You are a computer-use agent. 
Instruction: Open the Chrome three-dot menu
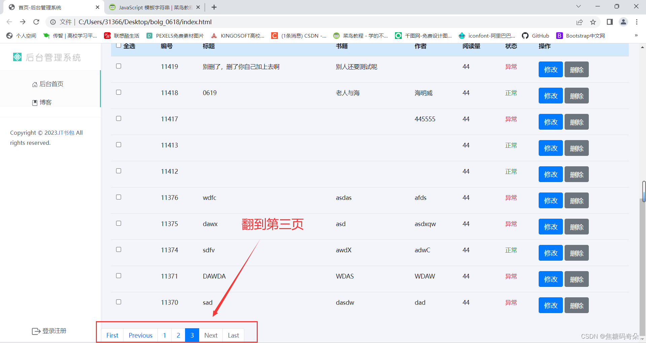click(637, 22)
